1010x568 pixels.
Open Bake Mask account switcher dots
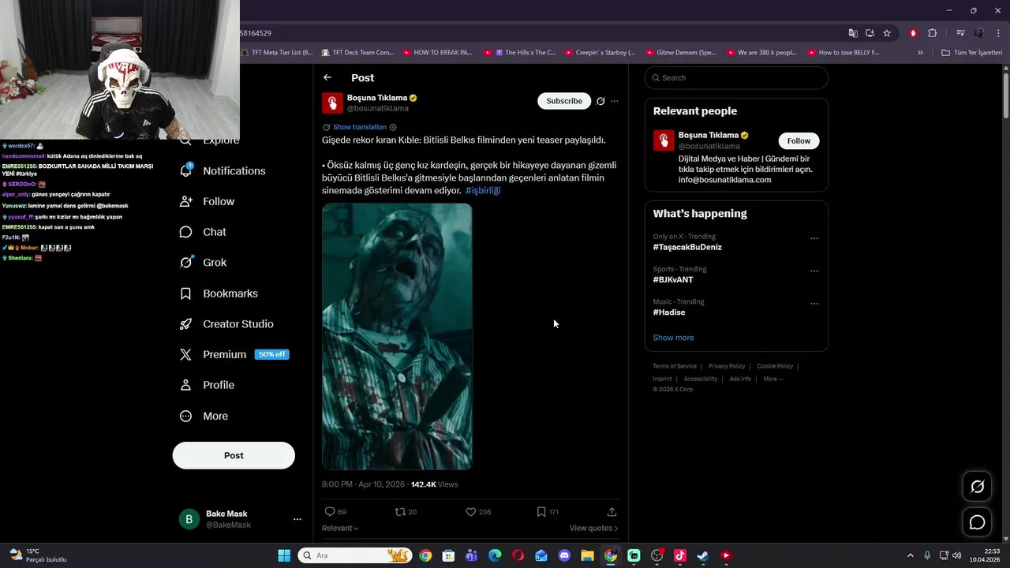297,519
